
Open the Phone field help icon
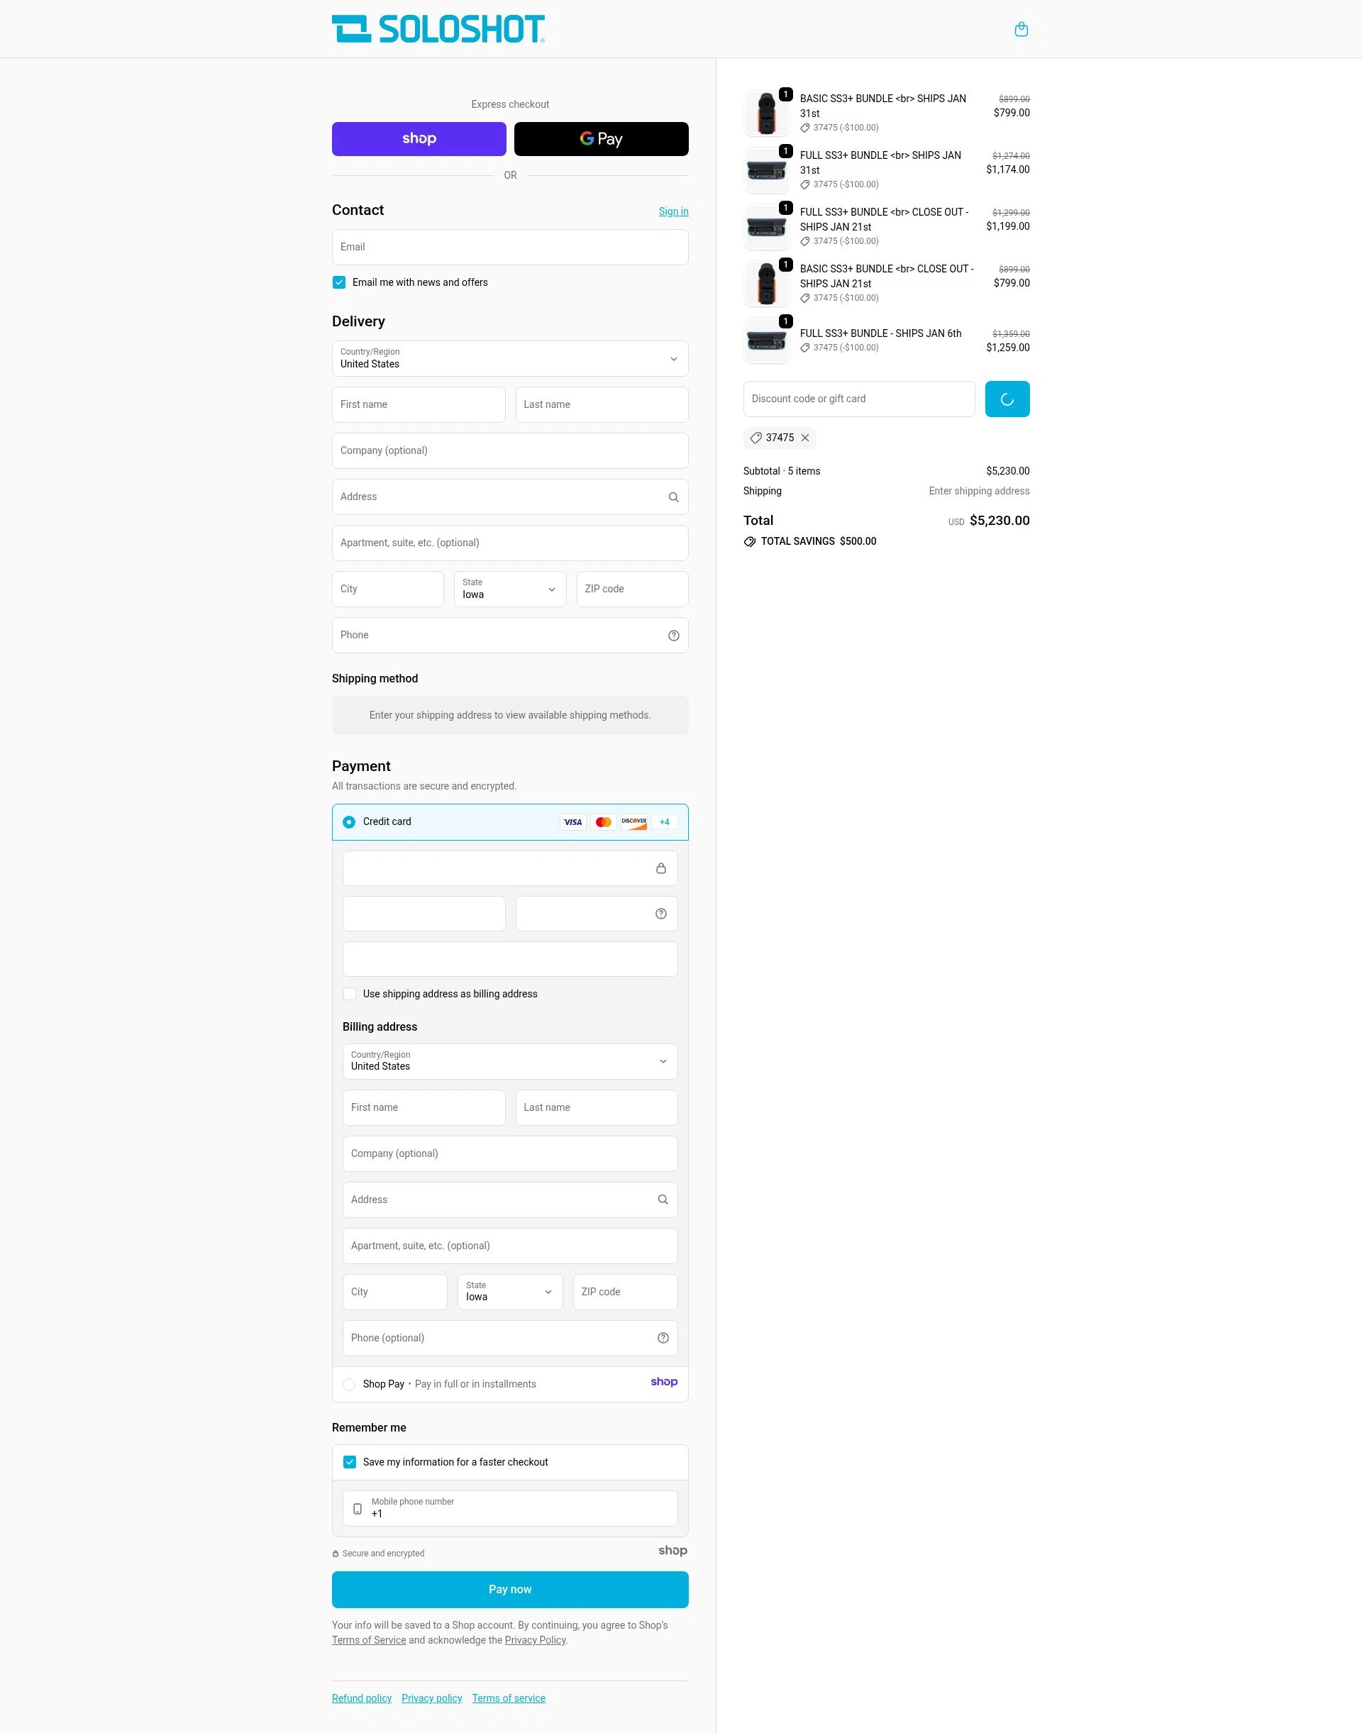click(672, 635)
